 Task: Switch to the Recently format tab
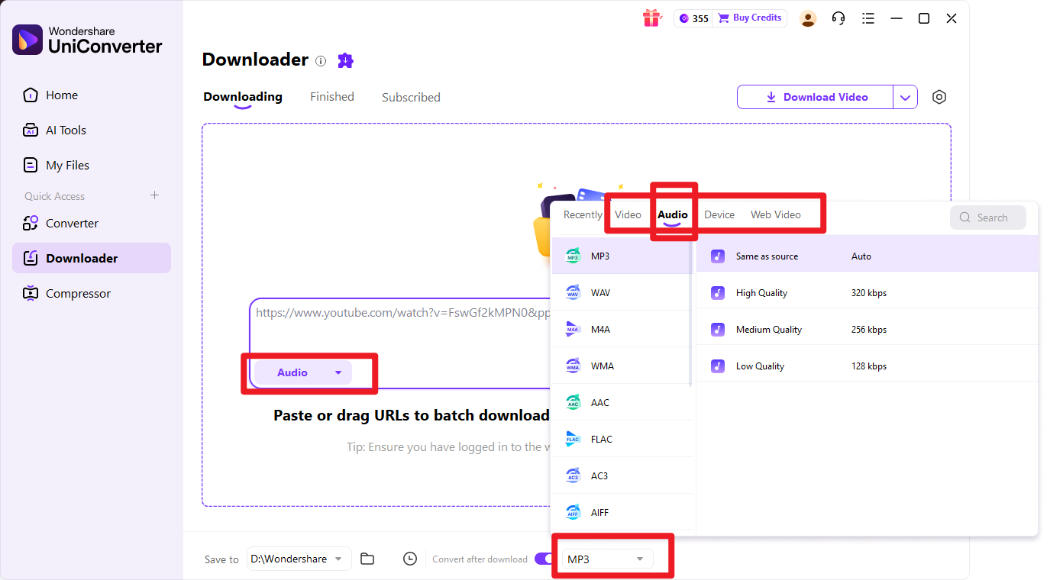[583, 215]
